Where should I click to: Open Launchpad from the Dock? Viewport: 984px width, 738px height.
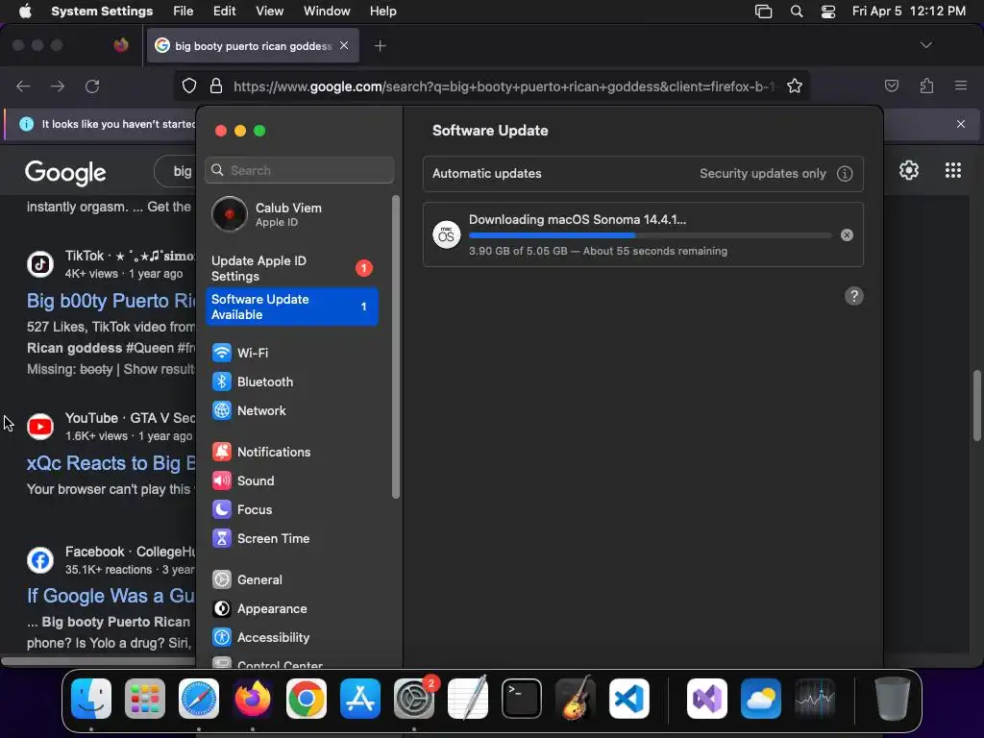(x=145, y=699)
